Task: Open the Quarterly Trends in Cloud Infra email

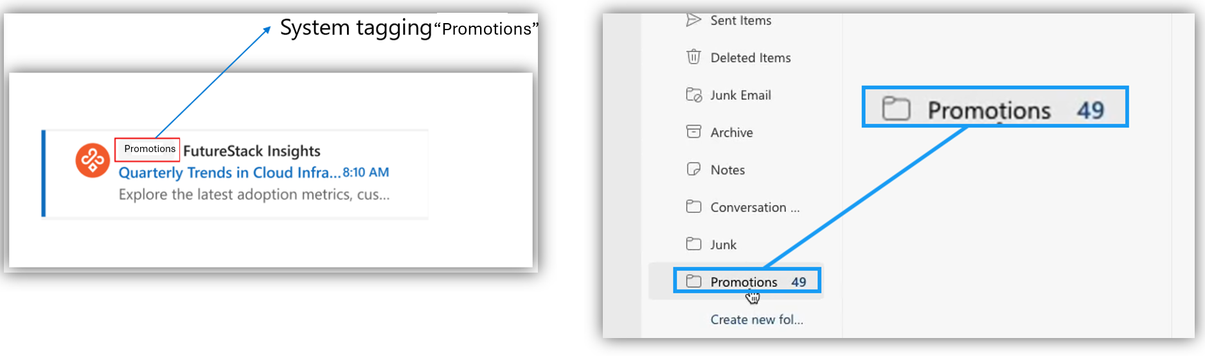Action: (229, 173)
